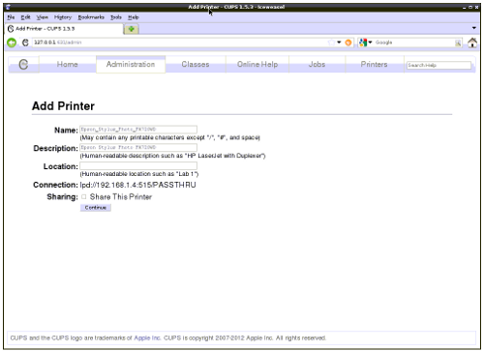Image resolution: width=484 pixels, height=351 pixels.
Task: Click the Add Printer heading
Action: (x=63, y=106)
